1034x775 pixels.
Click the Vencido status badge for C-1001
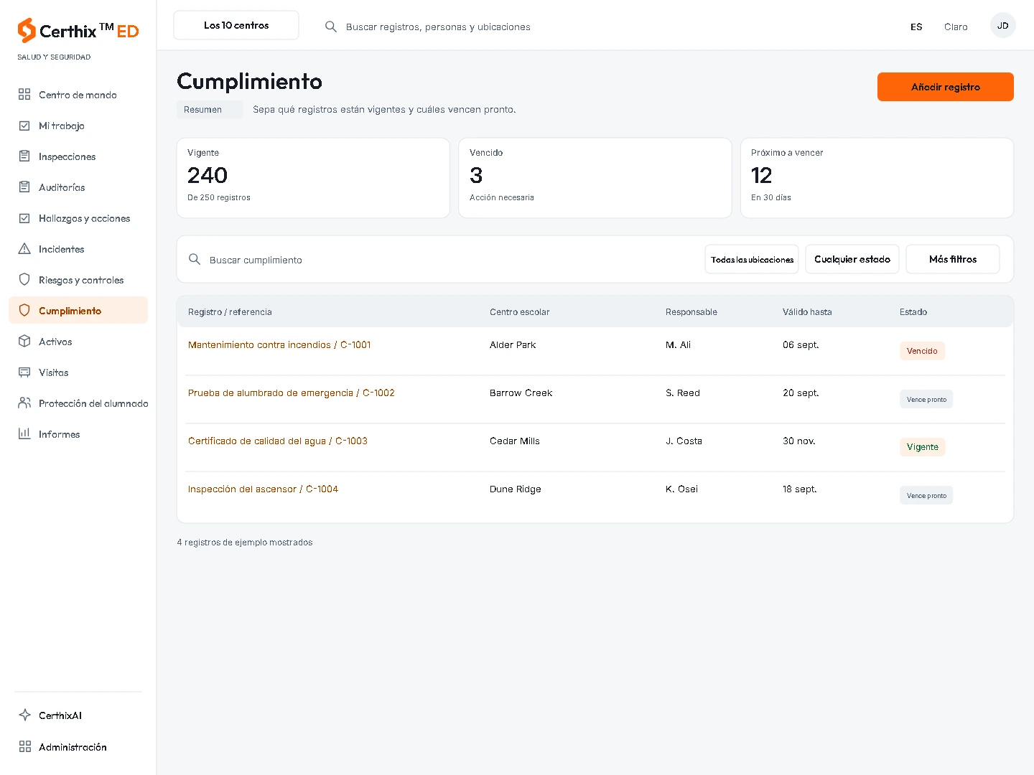[x=922, y=351]
